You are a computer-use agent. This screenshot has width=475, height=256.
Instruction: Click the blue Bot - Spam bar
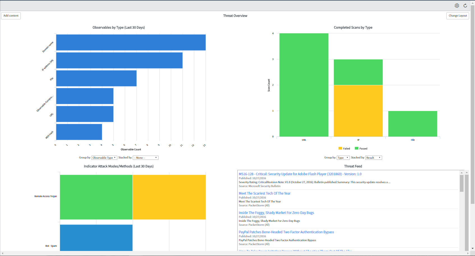point(96,238)
